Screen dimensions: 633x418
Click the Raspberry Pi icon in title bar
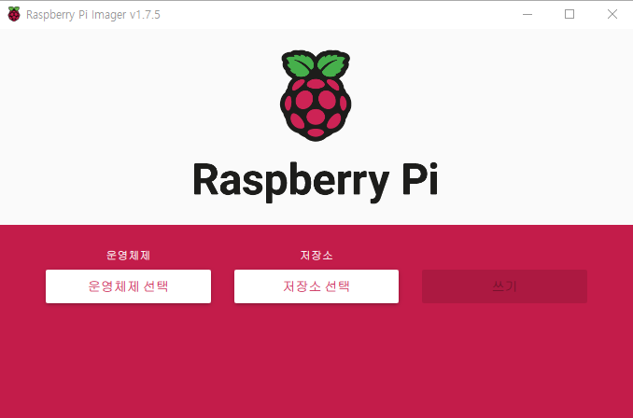tap(14, 15)
